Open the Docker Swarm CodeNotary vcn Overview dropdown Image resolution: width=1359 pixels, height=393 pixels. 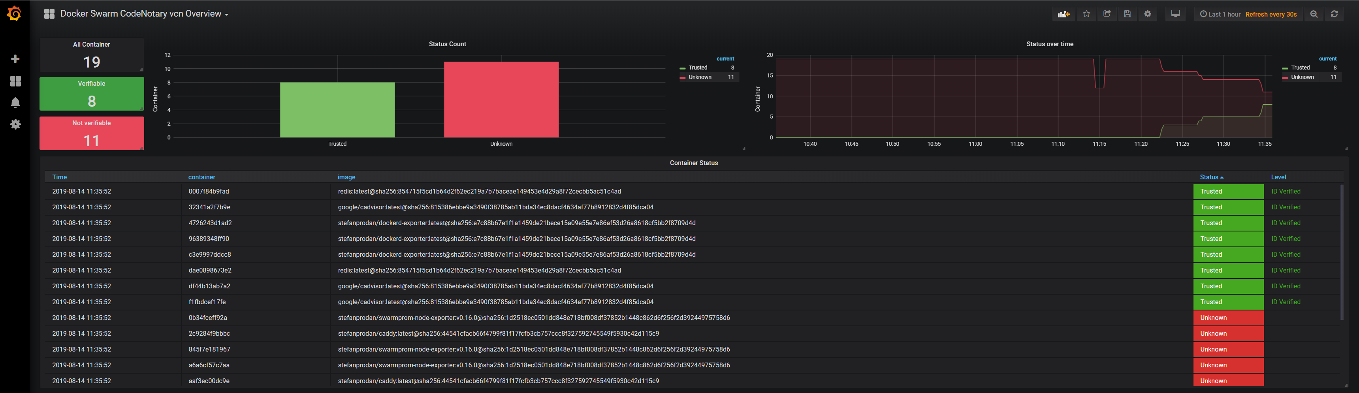click(144, 14)
